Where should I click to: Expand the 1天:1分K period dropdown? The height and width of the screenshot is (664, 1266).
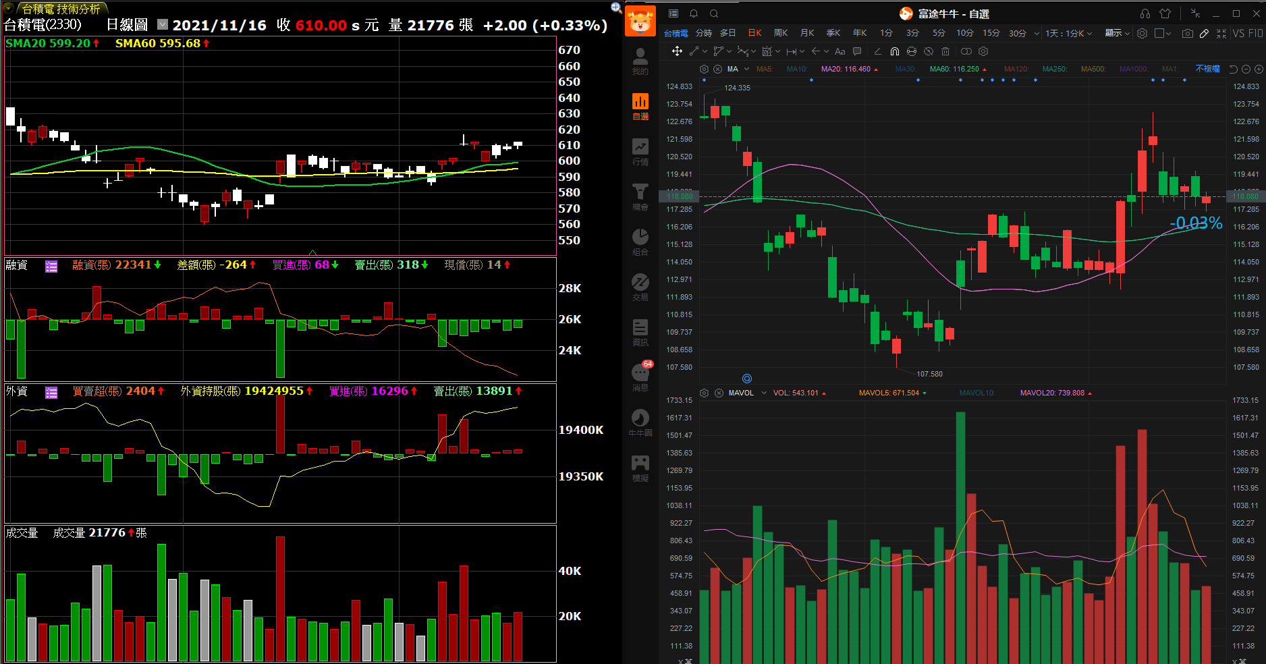[x=1068, y=33]
